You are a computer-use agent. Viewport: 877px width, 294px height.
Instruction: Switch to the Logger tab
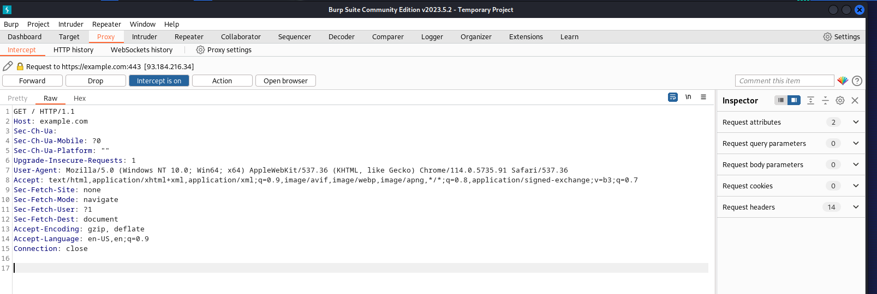tap(432, 36)
